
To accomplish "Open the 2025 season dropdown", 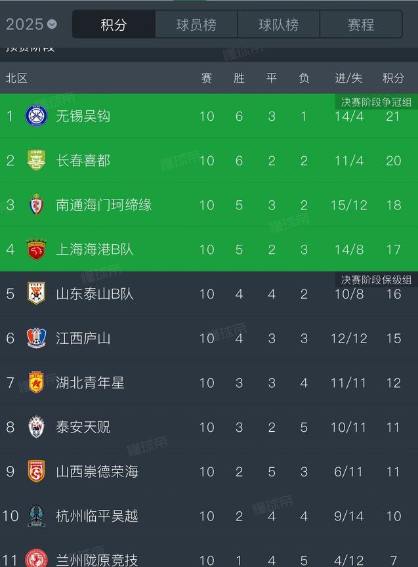I will (31, 24).
